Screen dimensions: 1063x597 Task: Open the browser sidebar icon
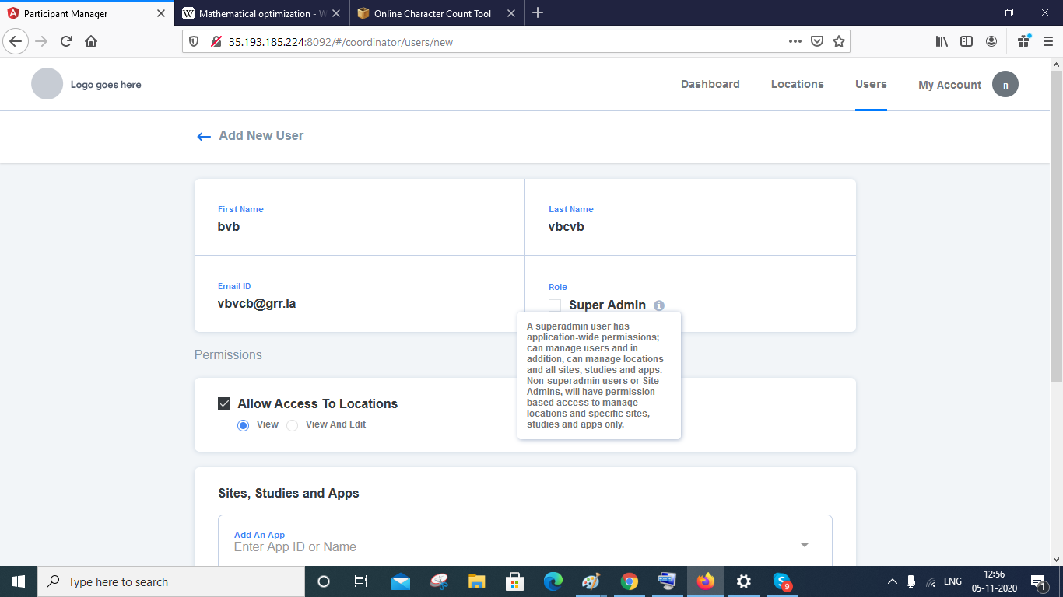coord(967,41)
